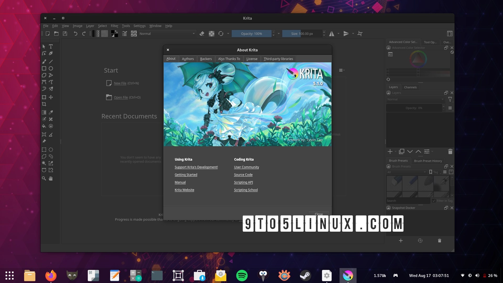Adjust the Opacity slider in the toolbar

[251, 34]
